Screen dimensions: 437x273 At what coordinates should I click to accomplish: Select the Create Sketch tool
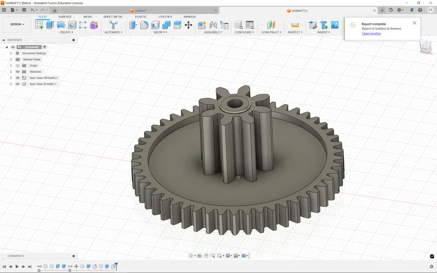[x=39, y=25]
